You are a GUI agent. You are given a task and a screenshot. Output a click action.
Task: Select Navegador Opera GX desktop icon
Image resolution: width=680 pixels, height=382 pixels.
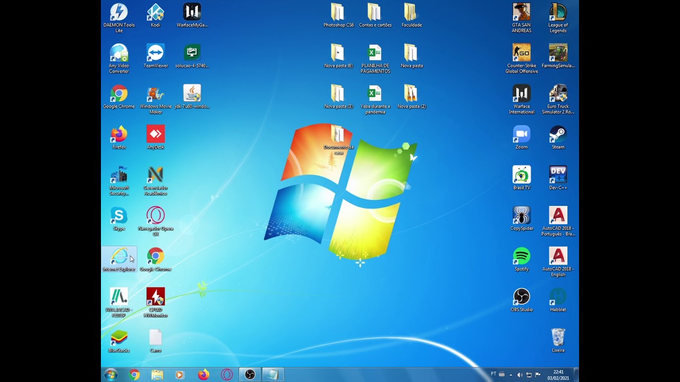(x=155, y=221)
